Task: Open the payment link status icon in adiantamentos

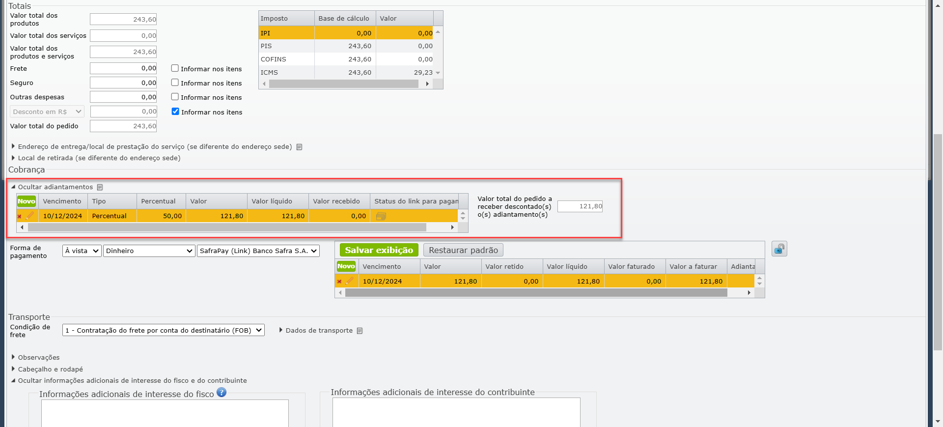Action: pyautogui.click(x=381, y=216)
